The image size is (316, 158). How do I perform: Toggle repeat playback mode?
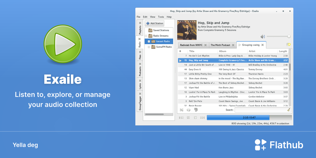click(x=189, y=110)
